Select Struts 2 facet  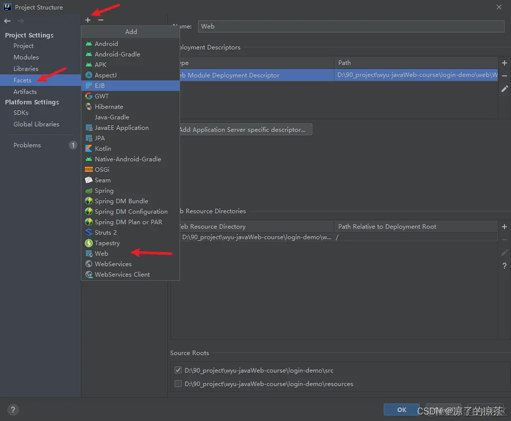[x=130, y=233]
